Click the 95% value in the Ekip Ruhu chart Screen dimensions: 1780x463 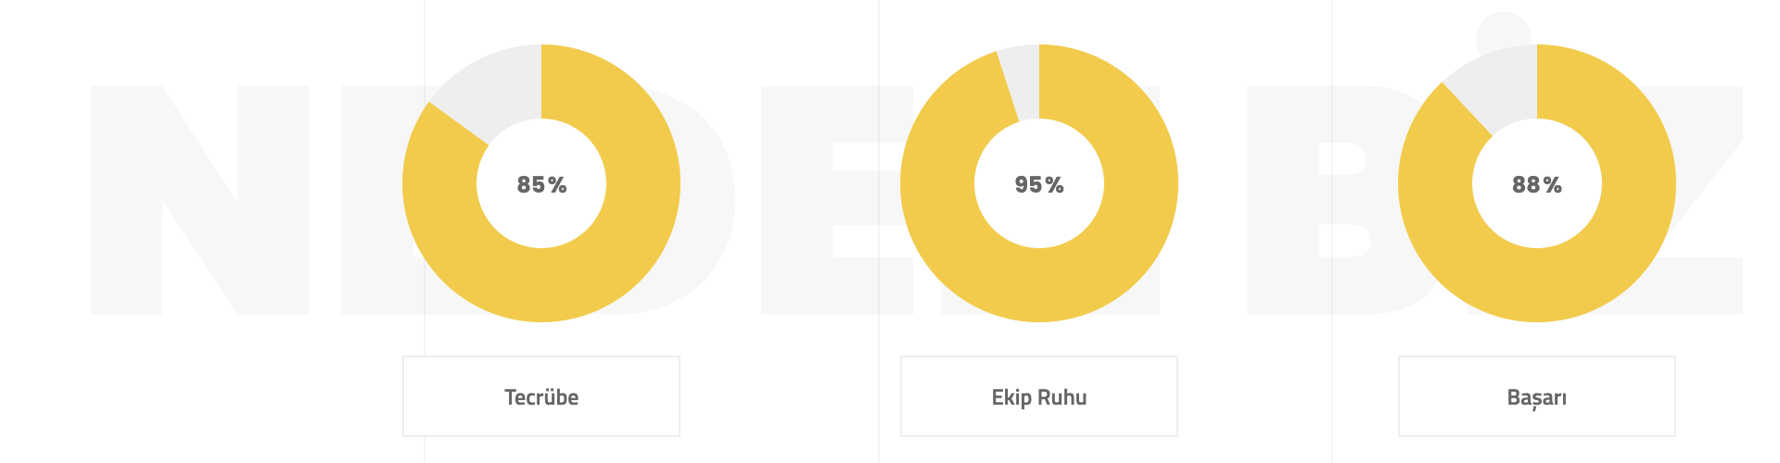click(1039, 184)
